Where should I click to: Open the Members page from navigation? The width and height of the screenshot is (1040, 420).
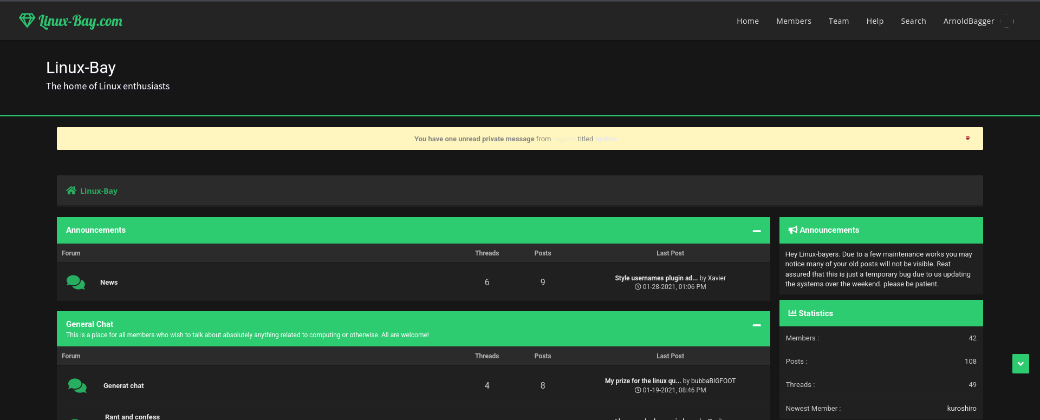794,21
